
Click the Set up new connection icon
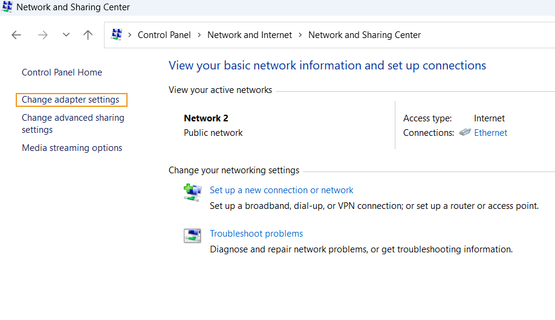[x=192, y=193]
